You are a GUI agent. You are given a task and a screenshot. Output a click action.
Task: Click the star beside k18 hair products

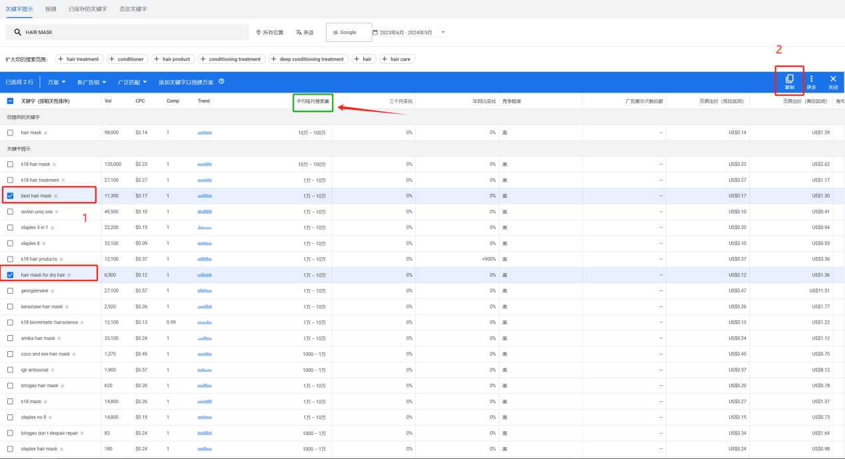(x=61, y=259)
